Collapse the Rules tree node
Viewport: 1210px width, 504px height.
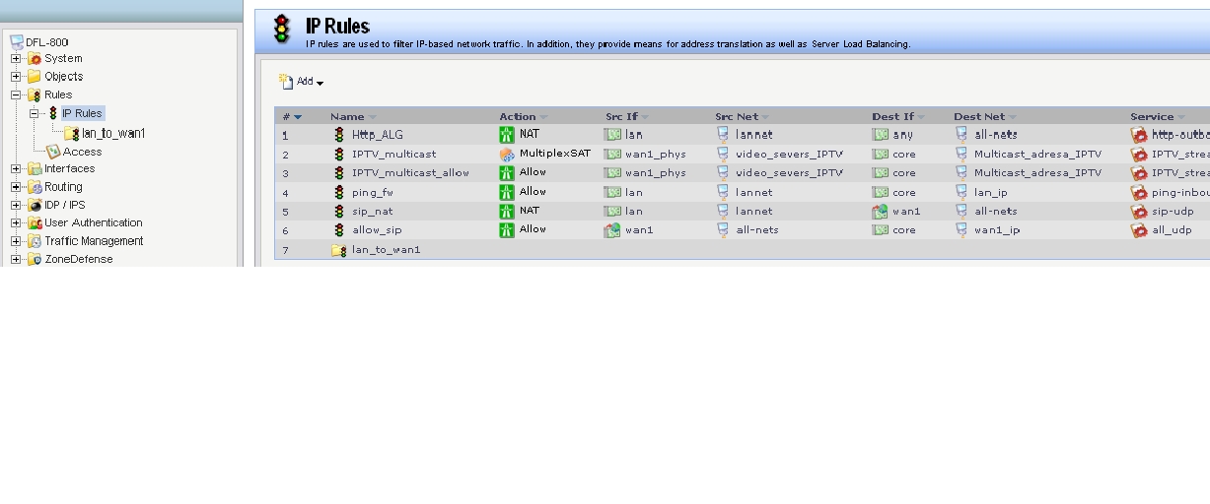16,94
